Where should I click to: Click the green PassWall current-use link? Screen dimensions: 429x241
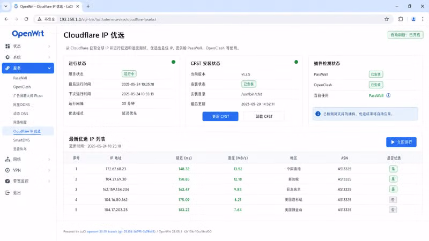point(376,96)
